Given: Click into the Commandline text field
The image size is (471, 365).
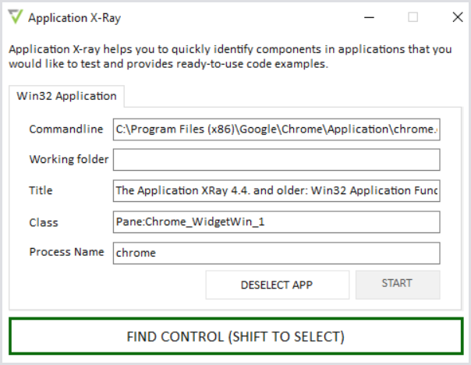Looking at the screenshot, I should point(276,129).
